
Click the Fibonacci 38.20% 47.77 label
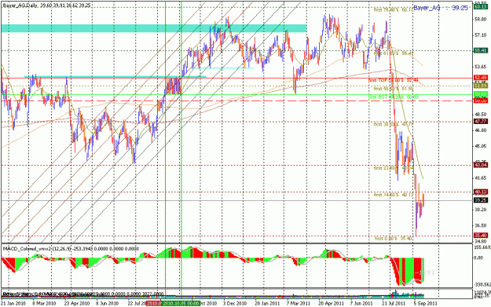click(394, 125)
